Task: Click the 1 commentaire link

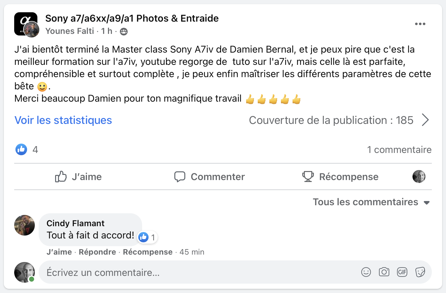Action: (399, 149)
